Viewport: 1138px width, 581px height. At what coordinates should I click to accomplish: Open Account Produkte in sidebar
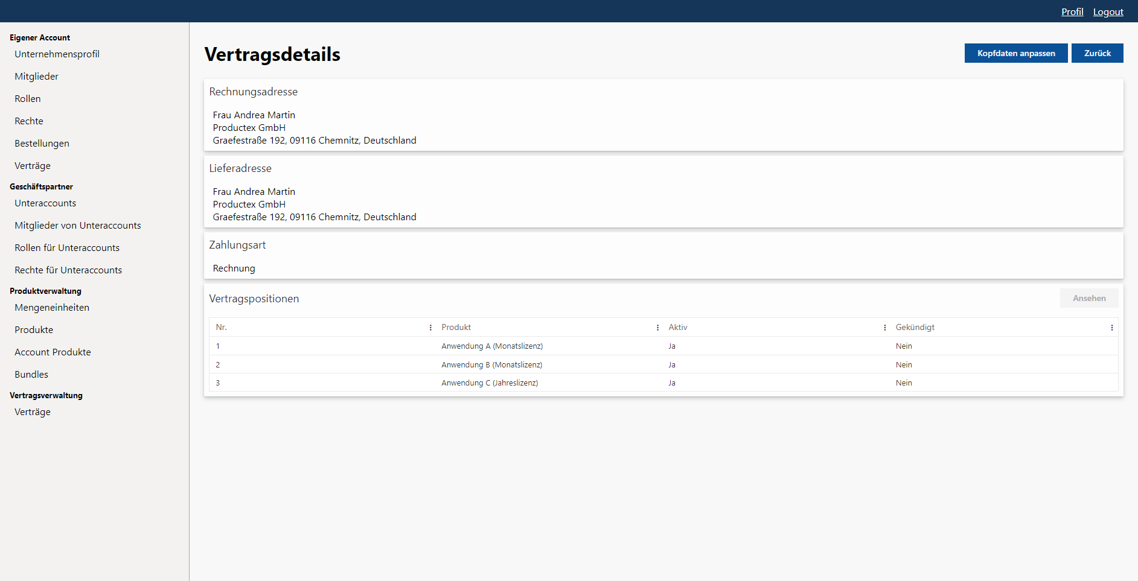[53, 352]
